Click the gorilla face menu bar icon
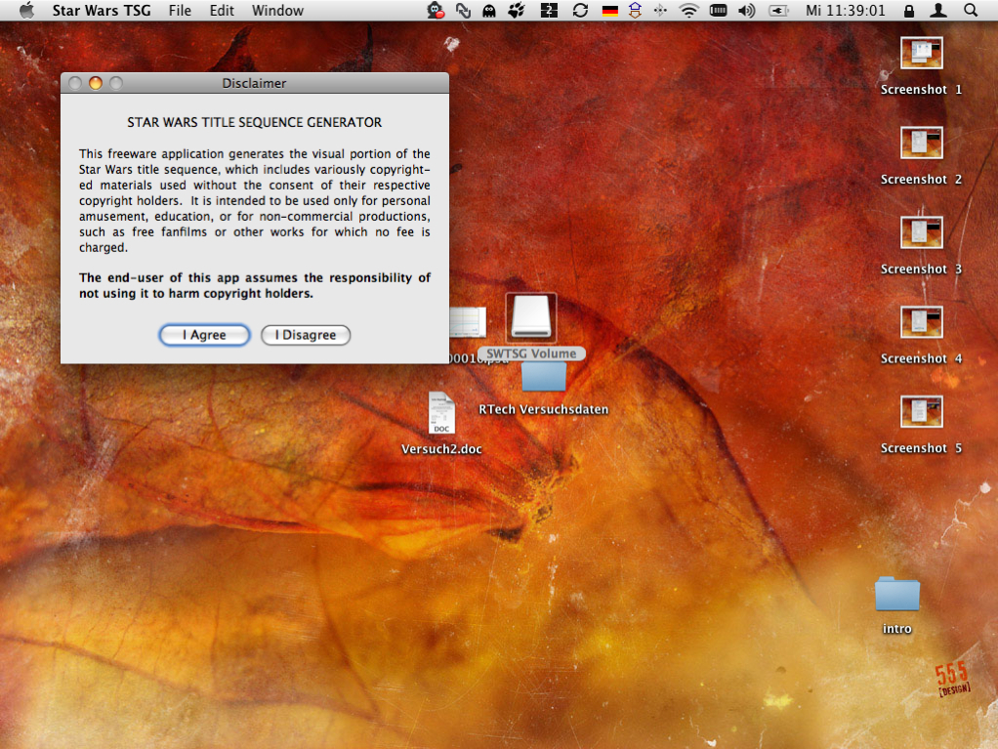This screenshot has width=998, height=749. click(x=436, y=10)
